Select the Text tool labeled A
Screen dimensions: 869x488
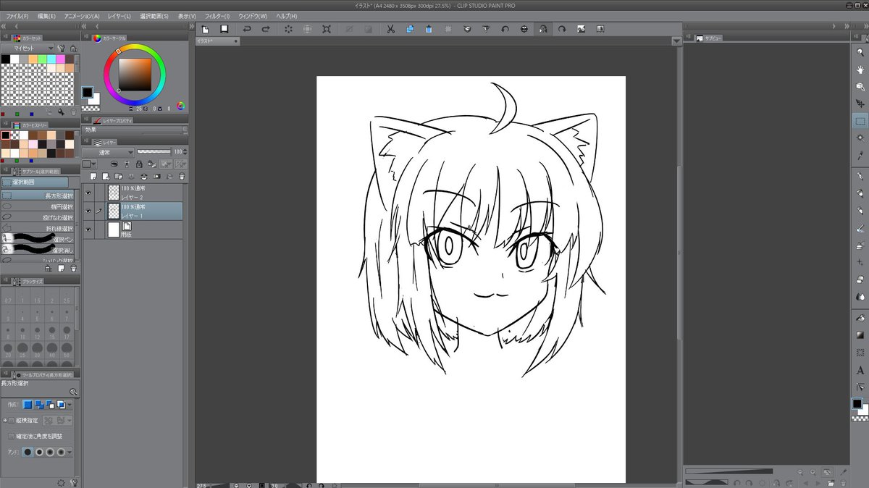click(x=860, y=370)
